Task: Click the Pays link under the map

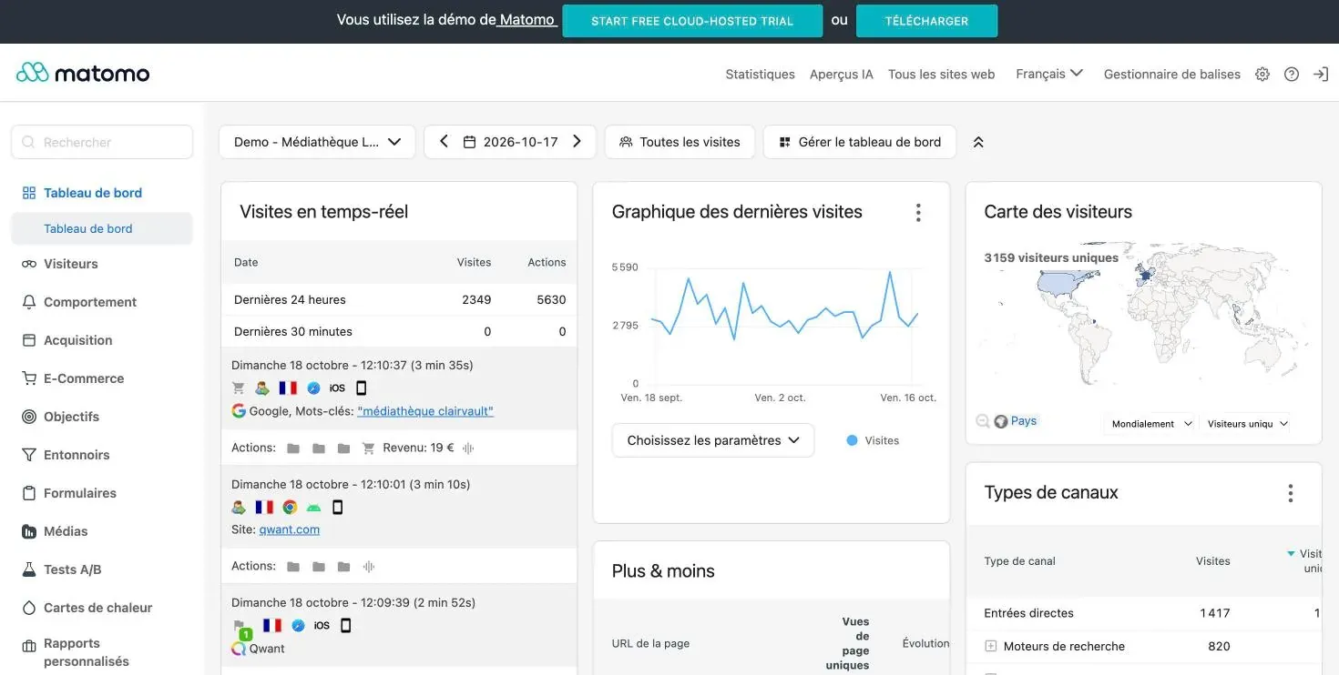Action: pyautogui.click(x=1023, y=421)
